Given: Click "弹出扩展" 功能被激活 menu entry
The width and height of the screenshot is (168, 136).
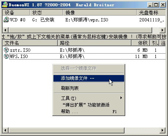Looking at the screenshot, I should pos(89,105).
